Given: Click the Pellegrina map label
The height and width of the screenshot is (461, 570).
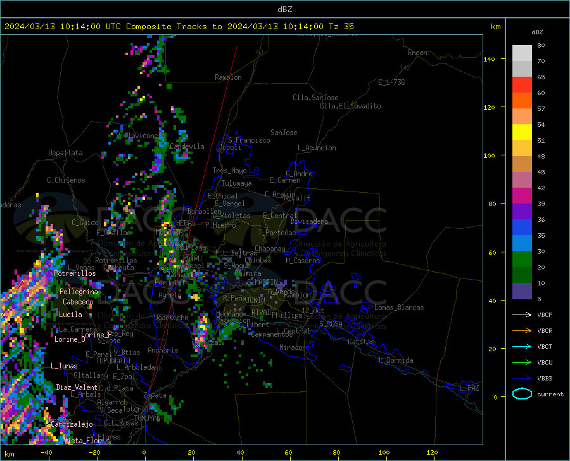Looking at the screenshot, I should click(x=79, y=292).
